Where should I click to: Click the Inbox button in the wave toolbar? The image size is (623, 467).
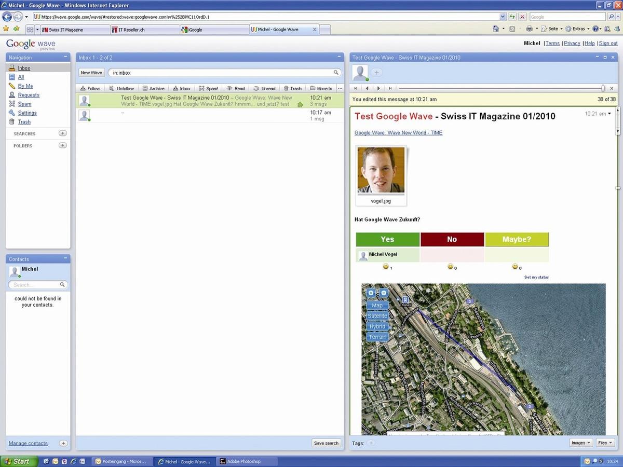tap(182, 89)
